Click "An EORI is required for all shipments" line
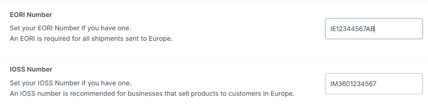The width and height of the screenshot is (428, 112). (91, 39)
